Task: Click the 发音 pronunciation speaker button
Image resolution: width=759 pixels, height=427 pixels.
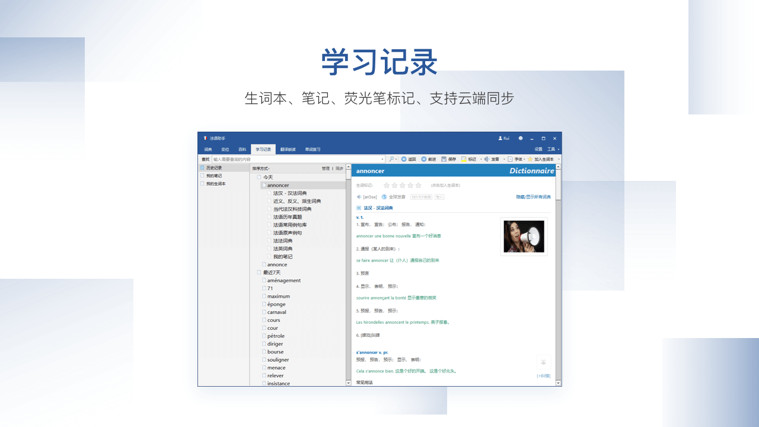Action: tap(492, 159)
